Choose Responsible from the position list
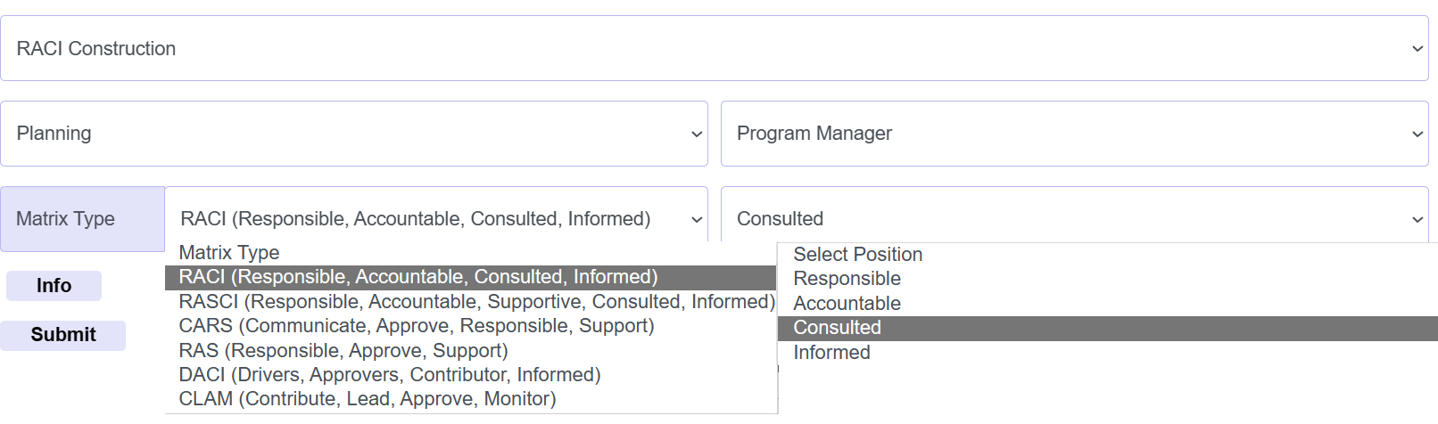The width and height of the screenshot is (1438, 424). [x=847, y=279]
